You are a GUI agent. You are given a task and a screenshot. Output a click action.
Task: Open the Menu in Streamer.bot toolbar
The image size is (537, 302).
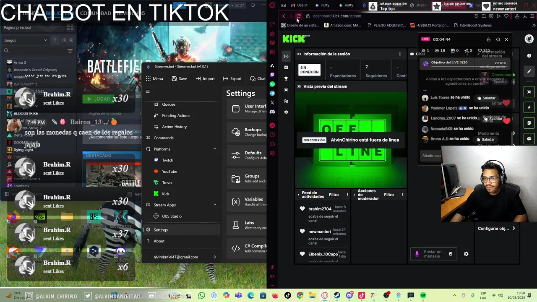(154, 78)
